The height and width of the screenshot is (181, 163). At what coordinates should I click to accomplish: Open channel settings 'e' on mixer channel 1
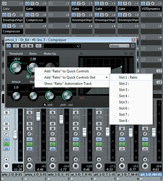coord(7,134)
